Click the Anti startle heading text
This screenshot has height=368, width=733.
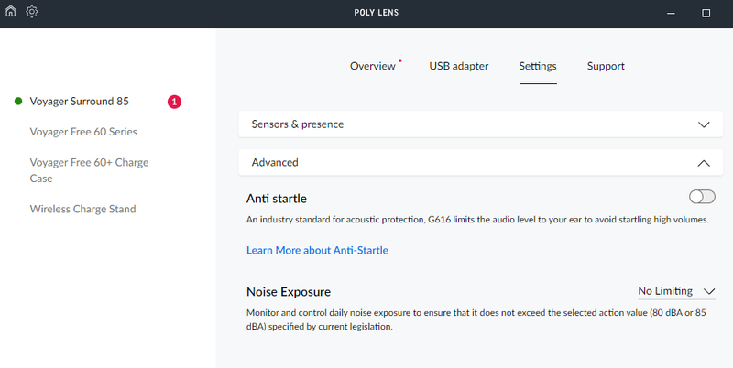tap(277, 199)
